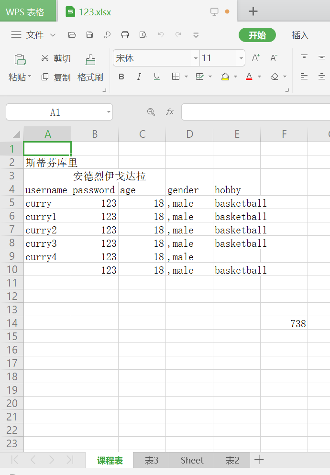The image size is (330, 475).
Task: Click the 粘贴 paste icon
Action: coord(20,60)
